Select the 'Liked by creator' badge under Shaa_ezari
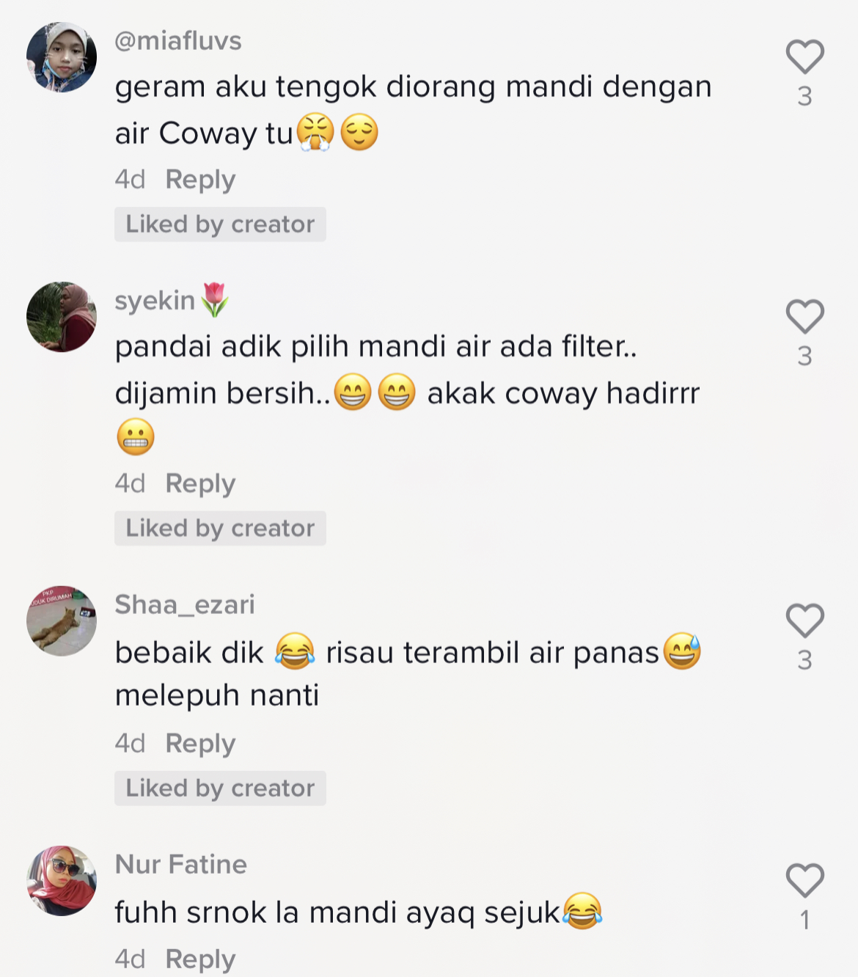Screen dimensions: 858x977 pos(220,788)
